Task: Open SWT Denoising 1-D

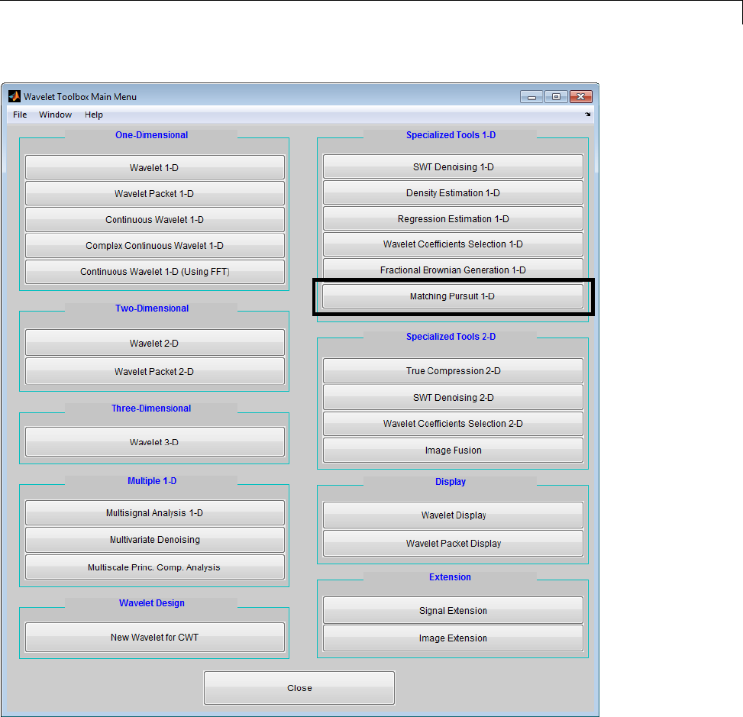Action: pos(453,166)
